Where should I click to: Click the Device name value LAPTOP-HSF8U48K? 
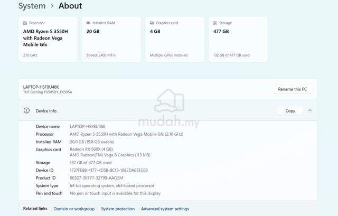[x=88, y=126]
